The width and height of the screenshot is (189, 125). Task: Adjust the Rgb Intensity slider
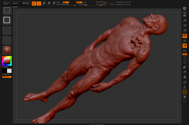pyautogui.click(x=66, y=5)
